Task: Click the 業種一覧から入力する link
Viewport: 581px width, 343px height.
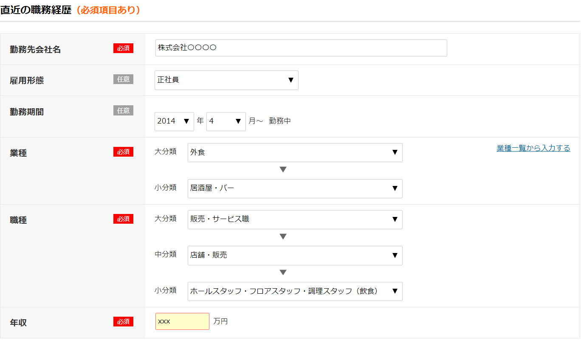Action: [x=533, y=148]
